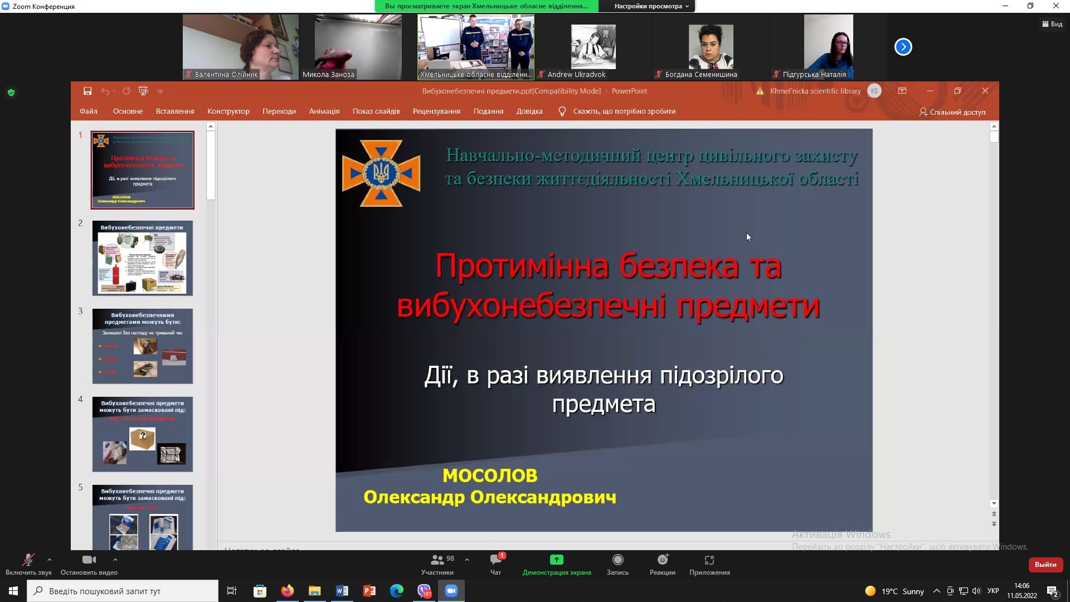The image size is (1070, 602).
Task: Open Zoom Apps (Приложения)
Action: click(709, 560)
